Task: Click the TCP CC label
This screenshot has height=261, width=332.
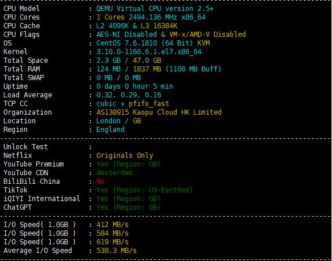Action: (x=16, y=104)
